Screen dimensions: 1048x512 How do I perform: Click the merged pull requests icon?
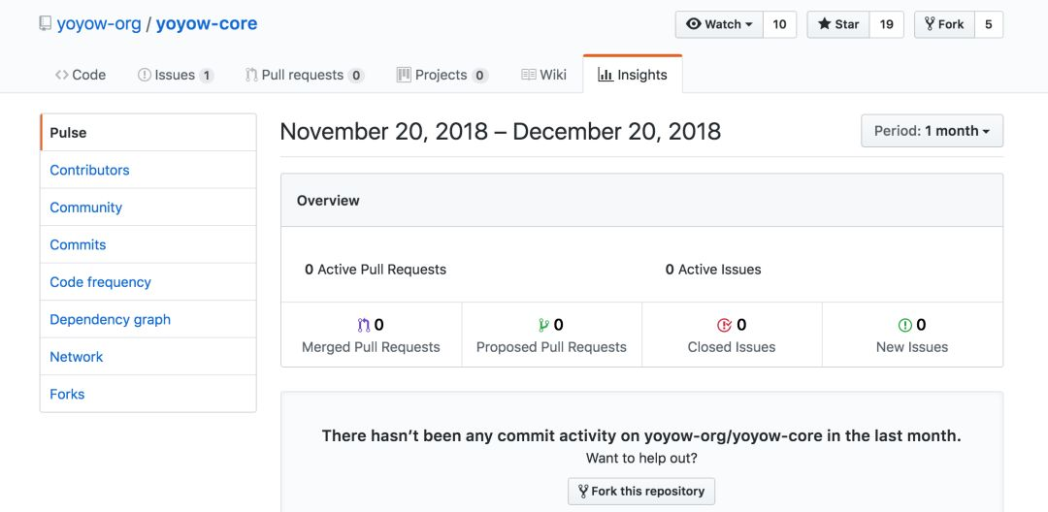point(364,325)
